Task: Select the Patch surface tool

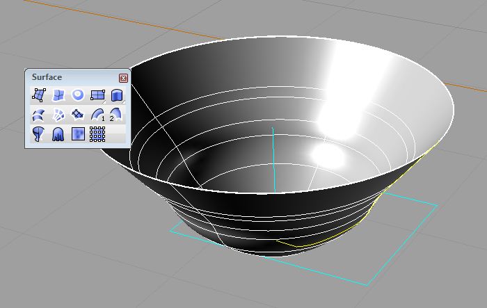Action: click(x=77, y=115)
